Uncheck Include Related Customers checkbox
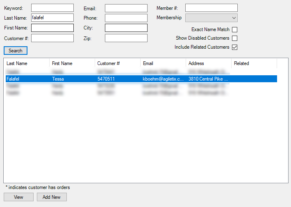Screen dimensions: 291x207 (x=234, y=47)
